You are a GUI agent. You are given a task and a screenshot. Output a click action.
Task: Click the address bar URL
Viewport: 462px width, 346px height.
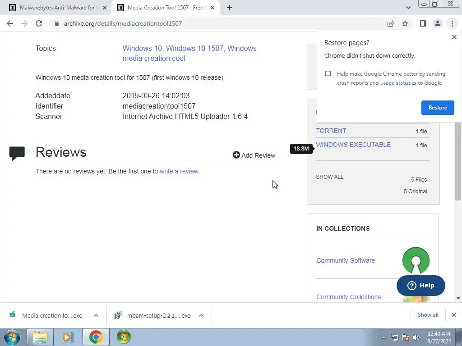[123, 23]
